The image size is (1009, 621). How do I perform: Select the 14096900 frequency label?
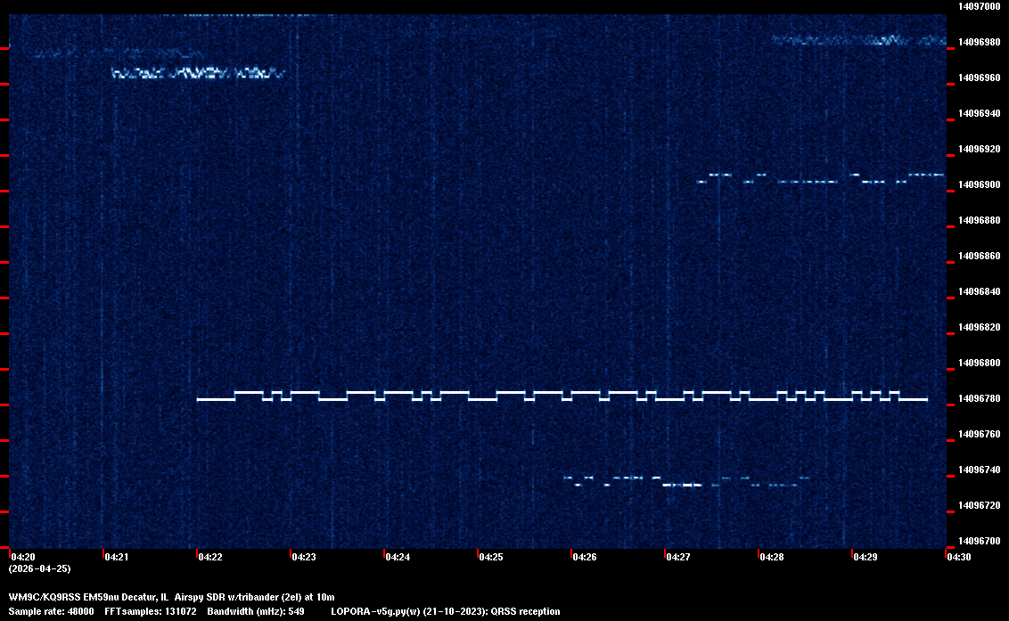pos(978,184)
